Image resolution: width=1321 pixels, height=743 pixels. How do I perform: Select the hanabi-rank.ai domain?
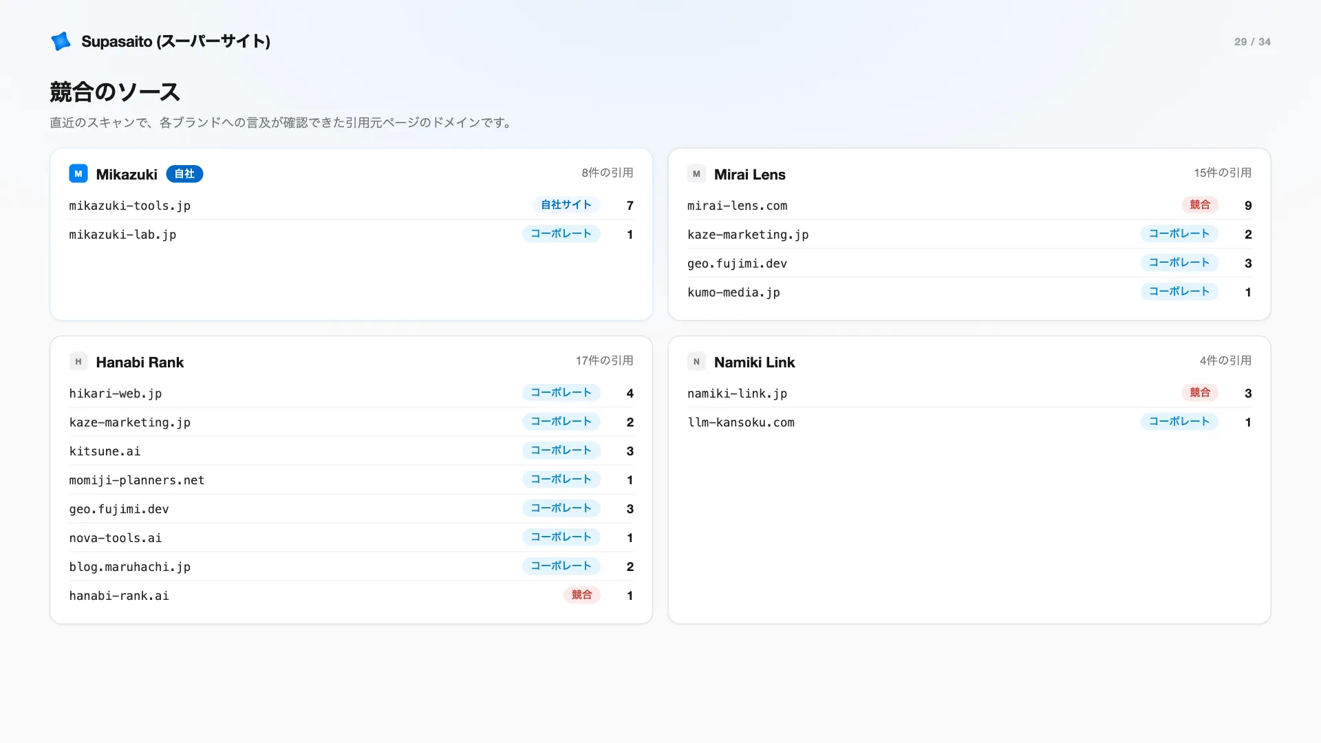coord(118,596)
